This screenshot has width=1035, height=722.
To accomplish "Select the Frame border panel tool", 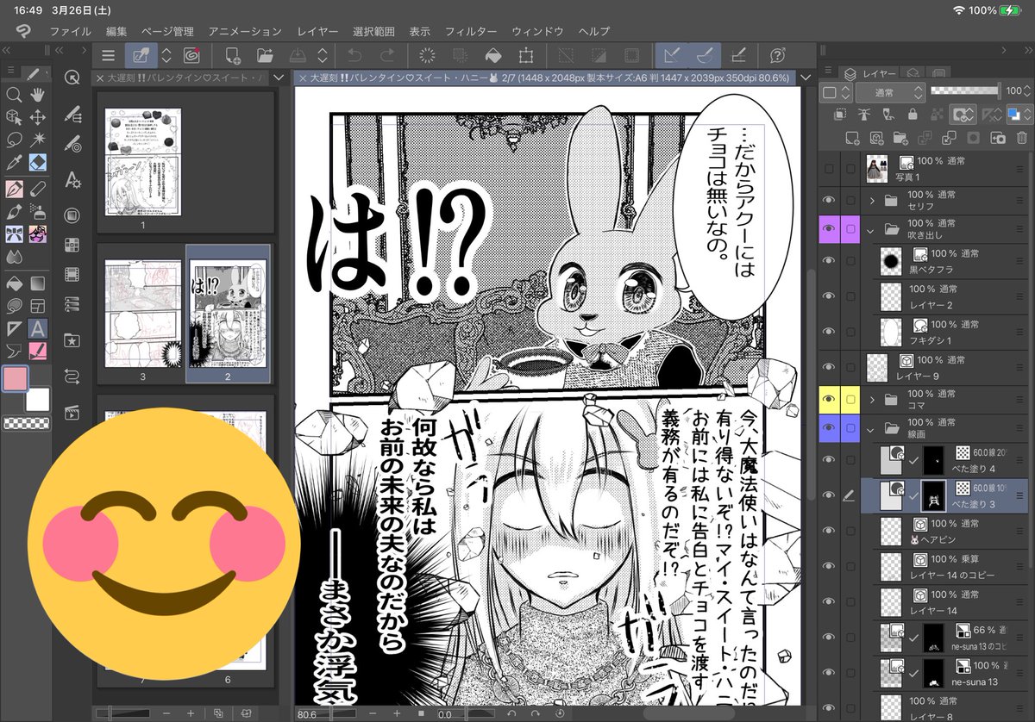I will click(38, 305).
